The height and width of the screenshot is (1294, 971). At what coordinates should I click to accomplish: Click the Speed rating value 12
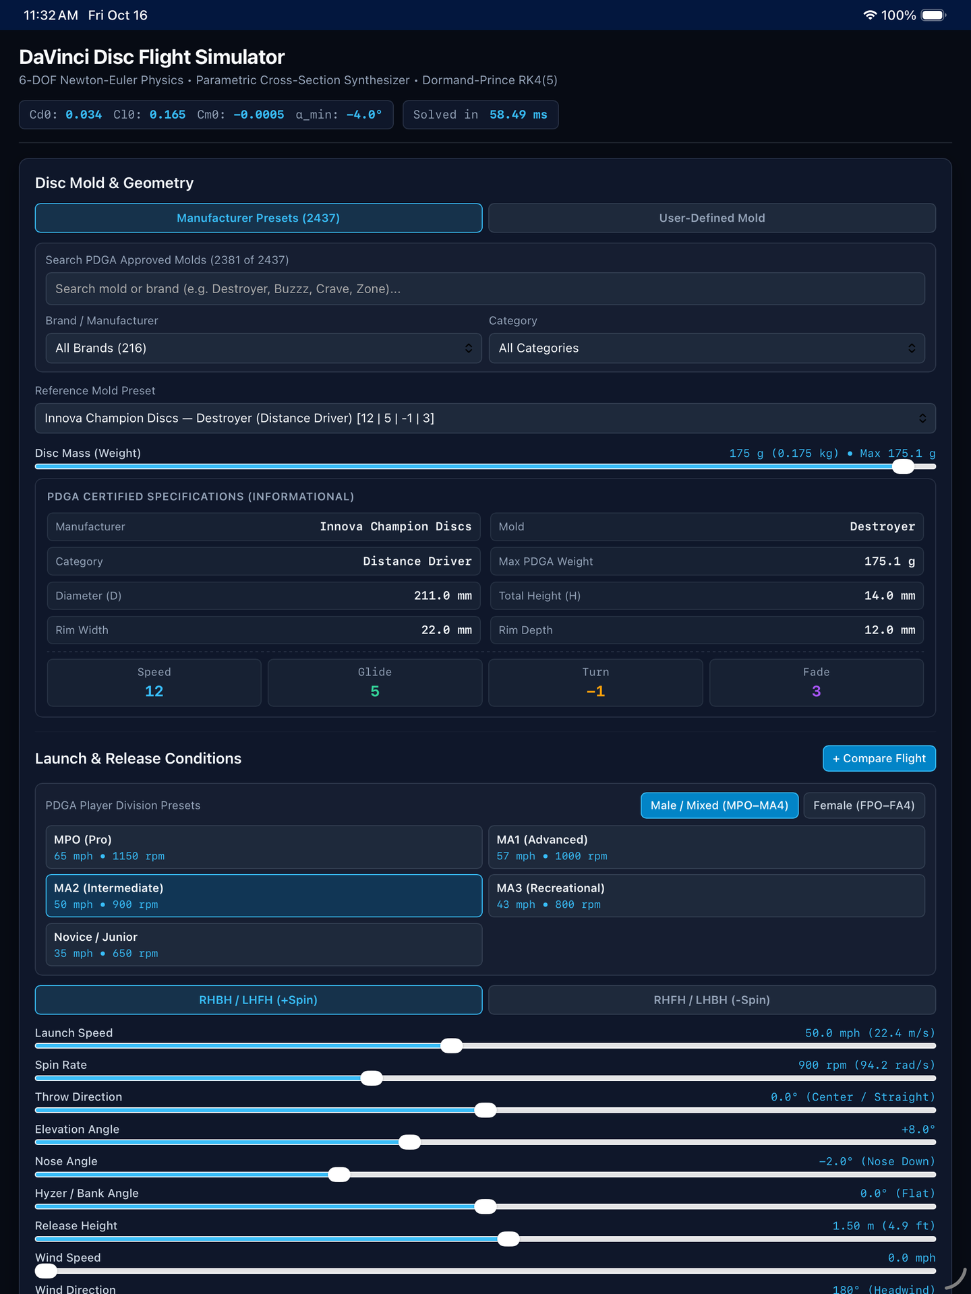coord(154,691)
